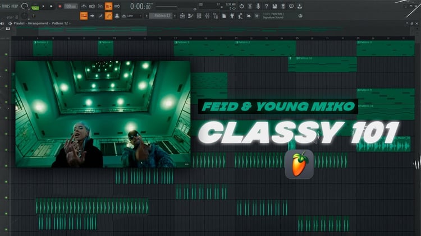
Task: Mute track holding Pattern 1 clip
Action: point(6,54)
